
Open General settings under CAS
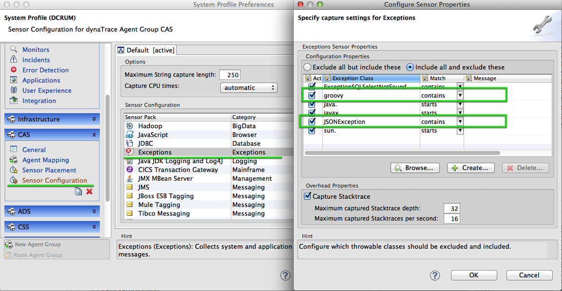[34, 150]
